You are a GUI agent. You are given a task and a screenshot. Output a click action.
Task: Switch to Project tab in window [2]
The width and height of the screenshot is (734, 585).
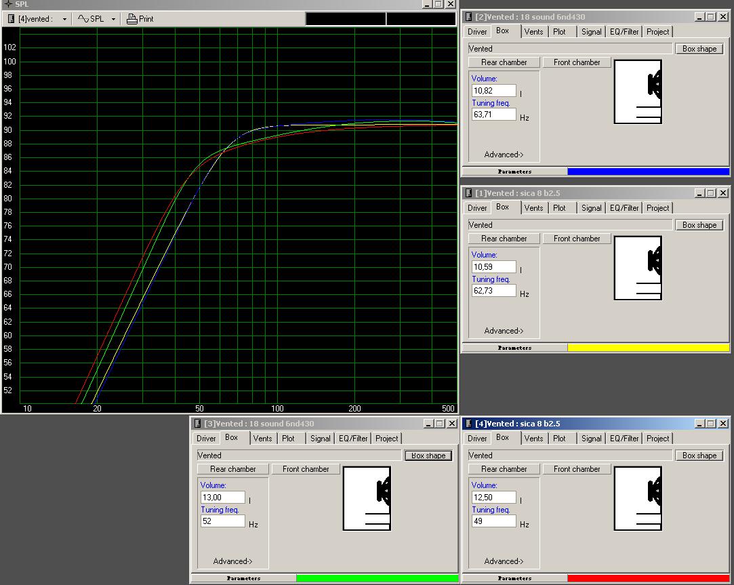pyautogui.click(x=657, y=32)
